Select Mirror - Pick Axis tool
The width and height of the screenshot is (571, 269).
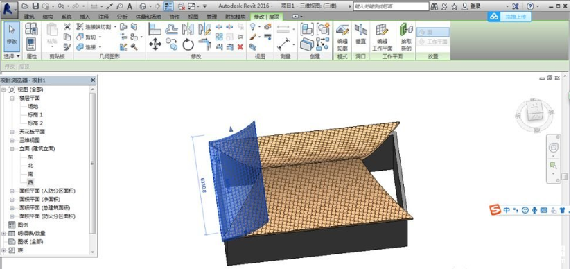point(188,29)
